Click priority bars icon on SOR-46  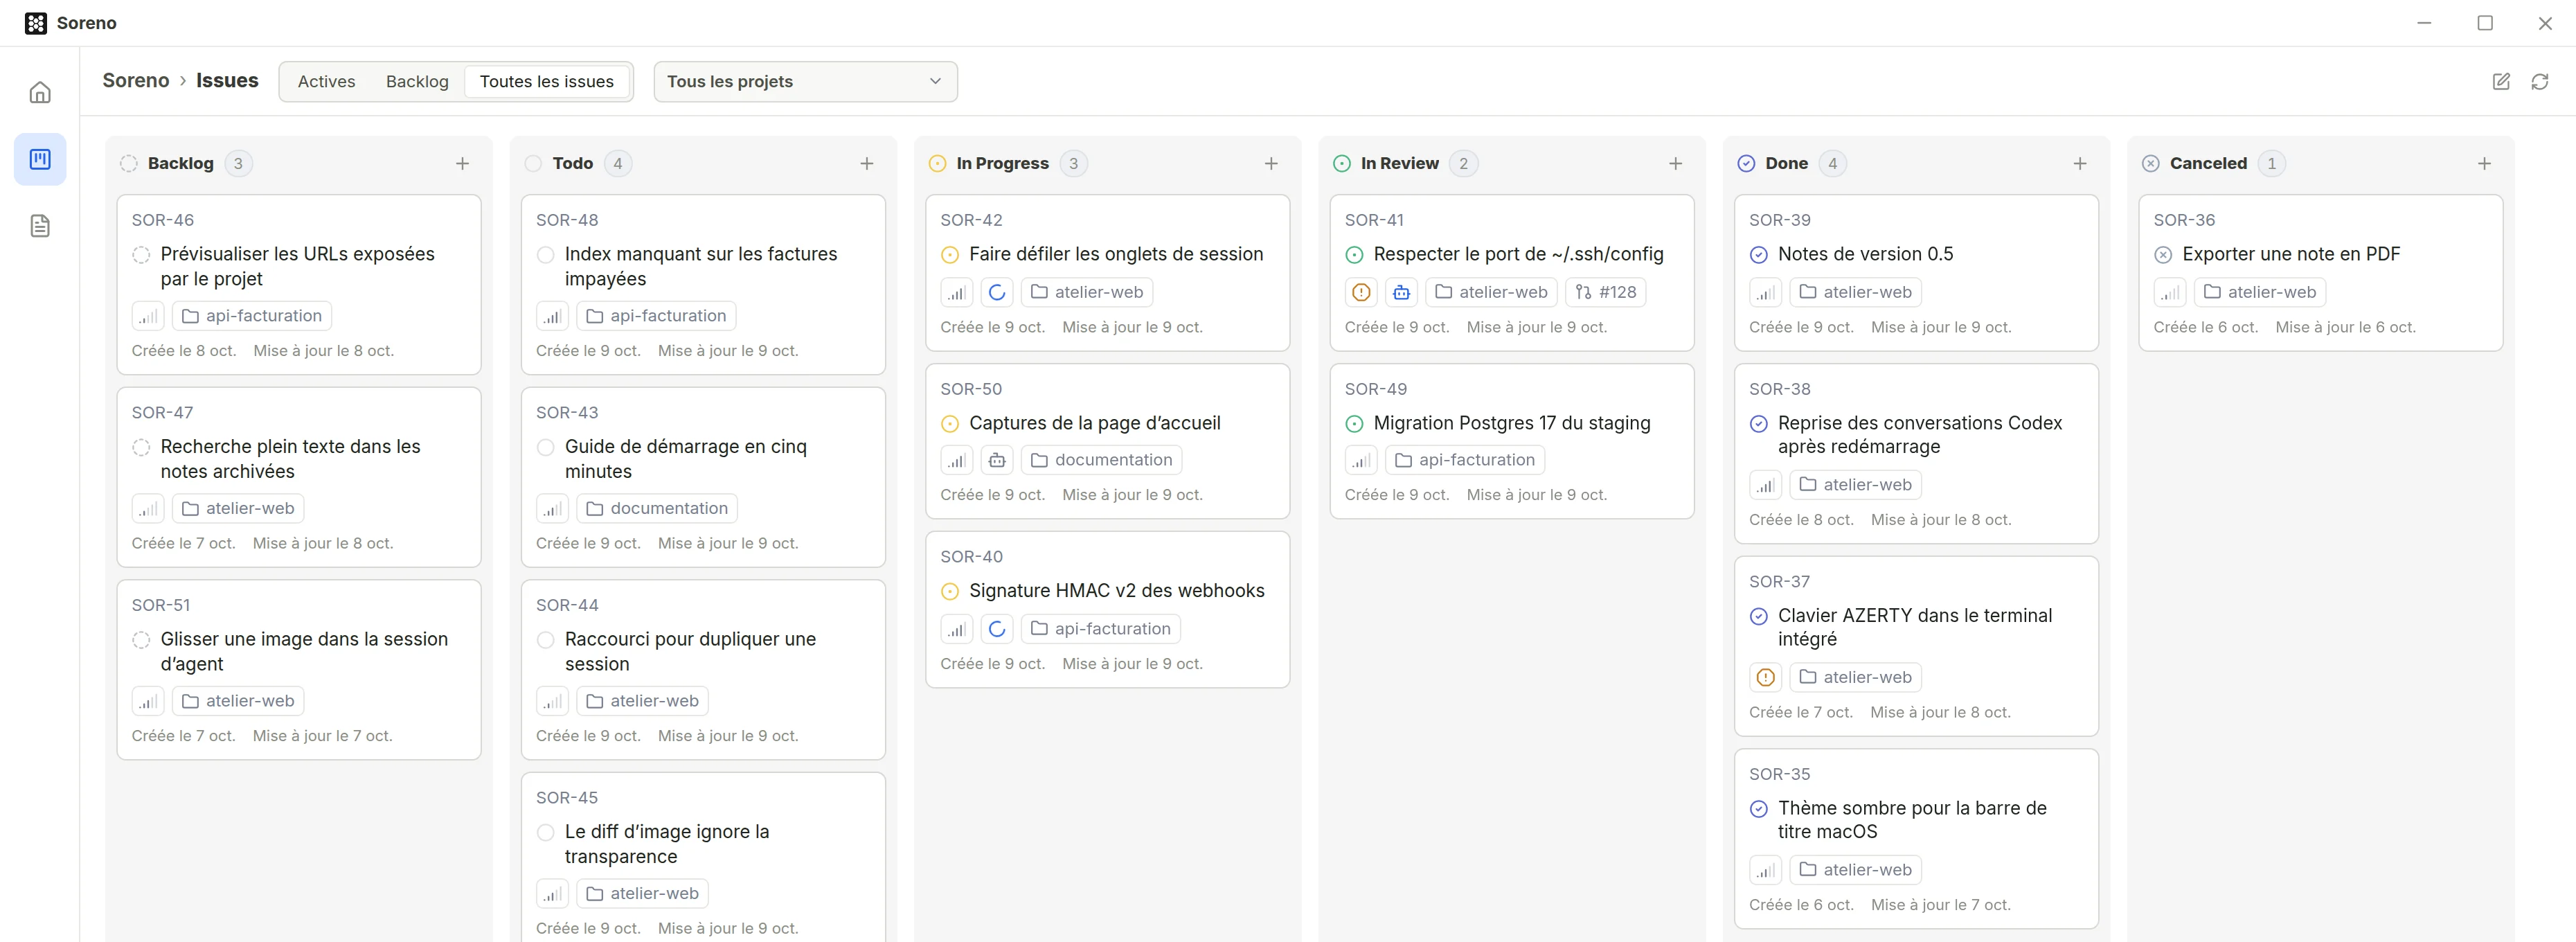point(148,316)
